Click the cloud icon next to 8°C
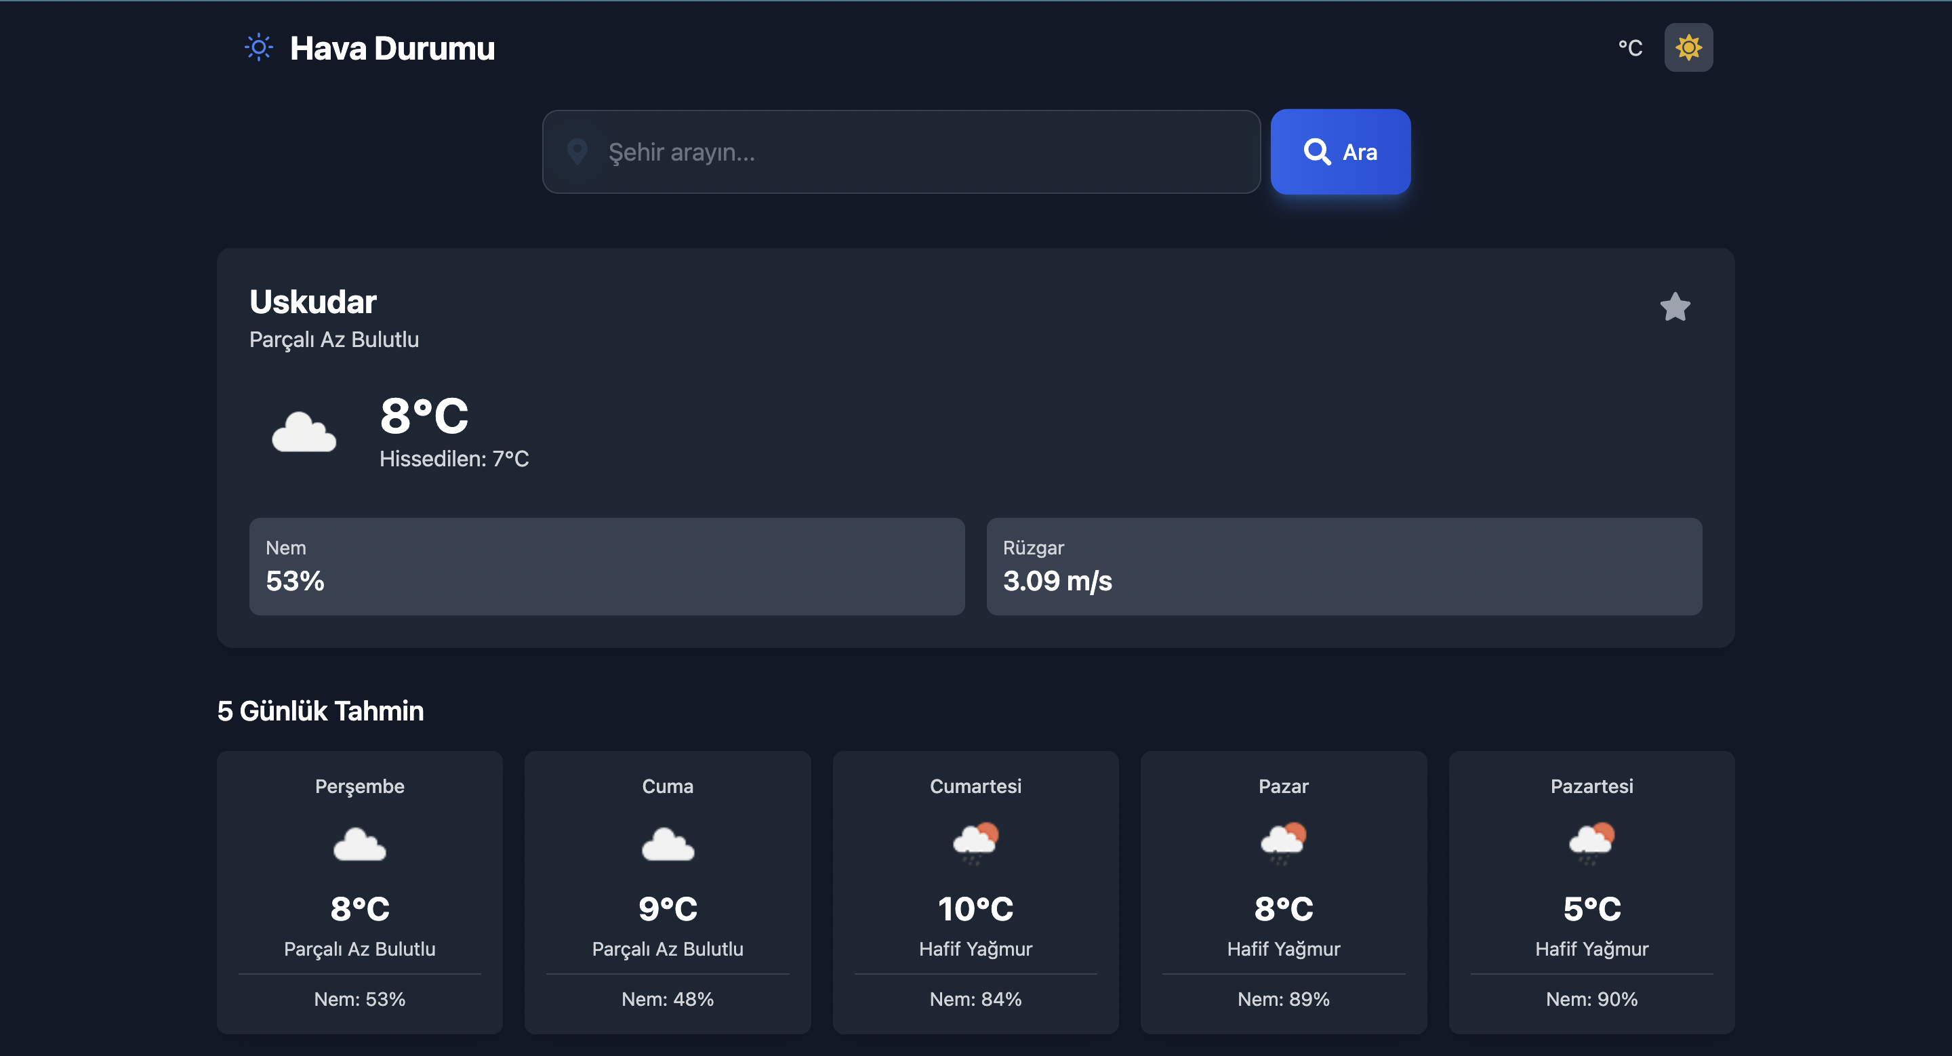 (303, 433)
